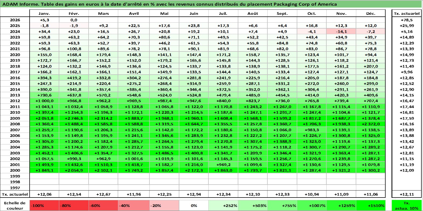Select the Mars column header
This screenshot has width=423, height=211.
pyautogui.click(x=103, y=13)
